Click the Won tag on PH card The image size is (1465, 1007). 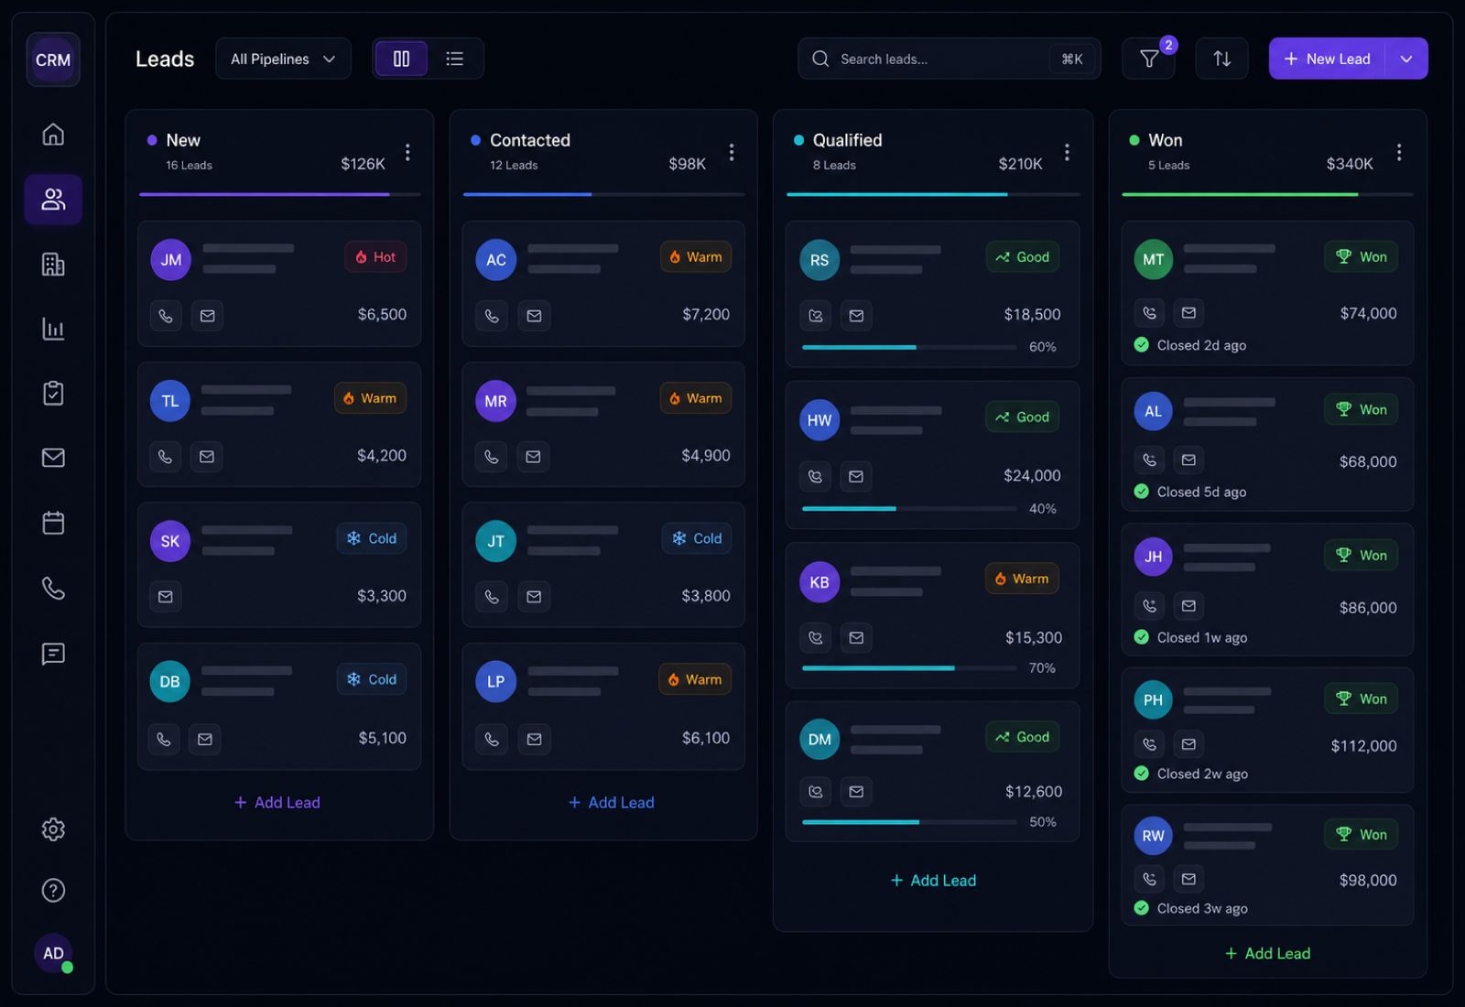click(1361, 698)
